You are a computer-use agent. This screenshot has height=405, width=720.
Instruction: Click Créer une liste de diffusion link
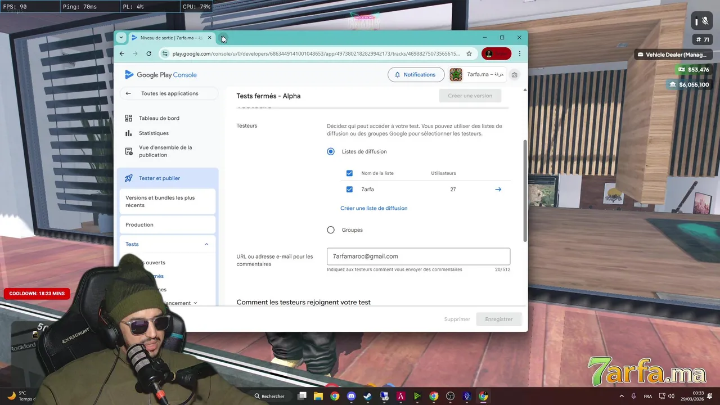pos(373,208)
